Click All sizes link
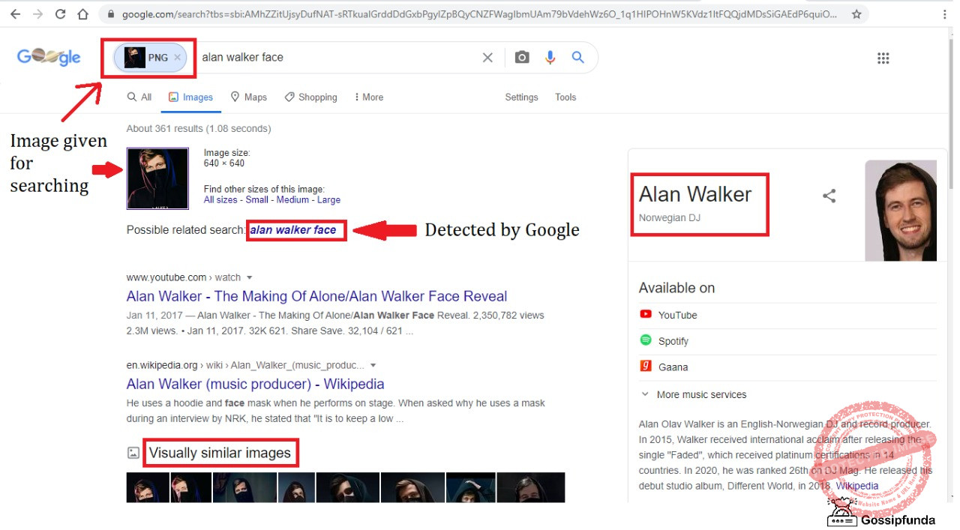 tap(220, 200)
